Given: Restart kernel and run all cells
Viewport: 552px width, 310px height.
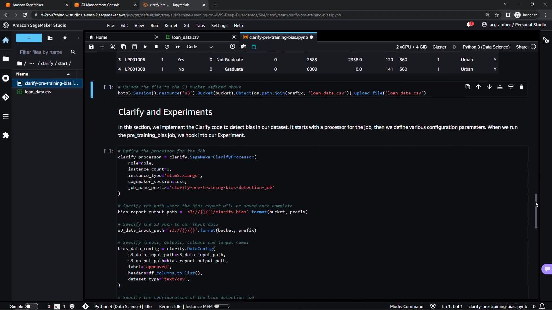Looking at the screenshot, I should click(177, 47).
